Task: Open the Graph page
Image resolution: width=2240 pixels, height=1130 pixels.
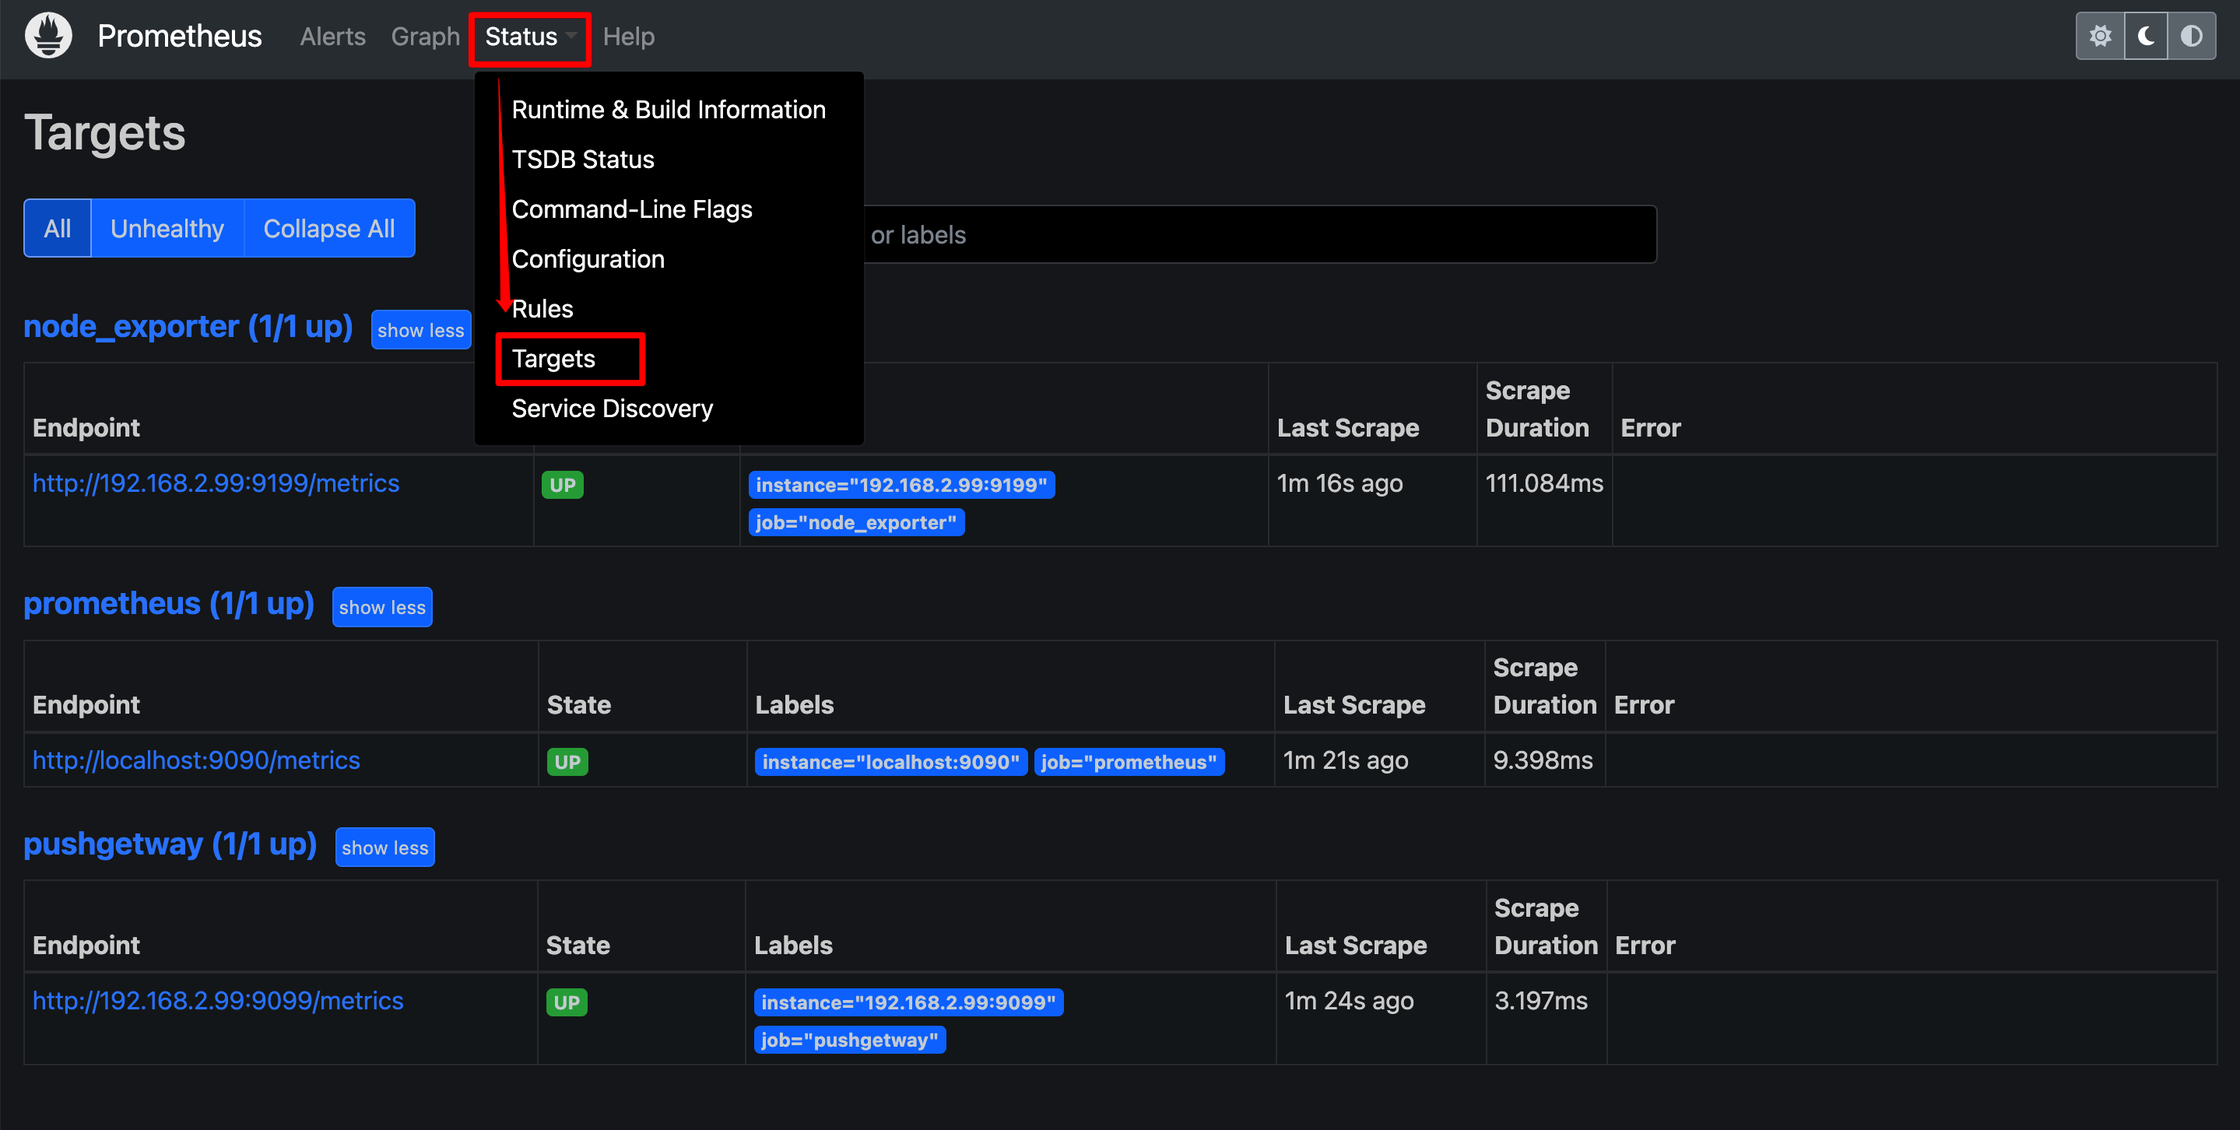Action: [x=425, y=37]
